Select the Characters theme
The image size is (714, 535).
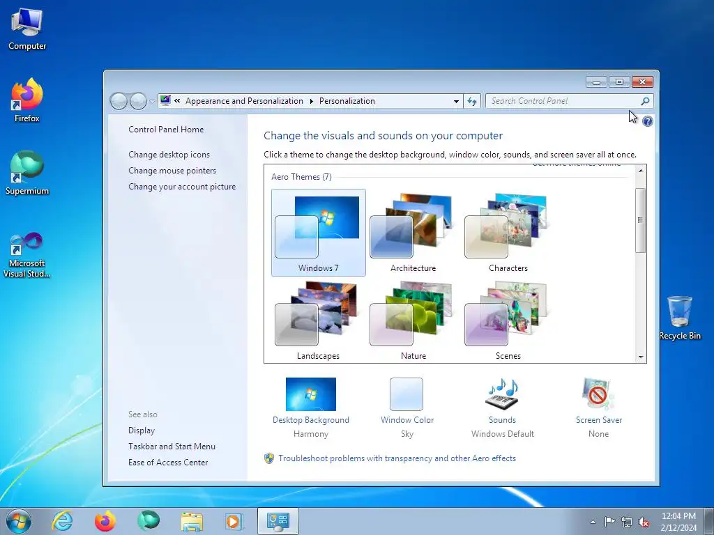tap(508, 233)
